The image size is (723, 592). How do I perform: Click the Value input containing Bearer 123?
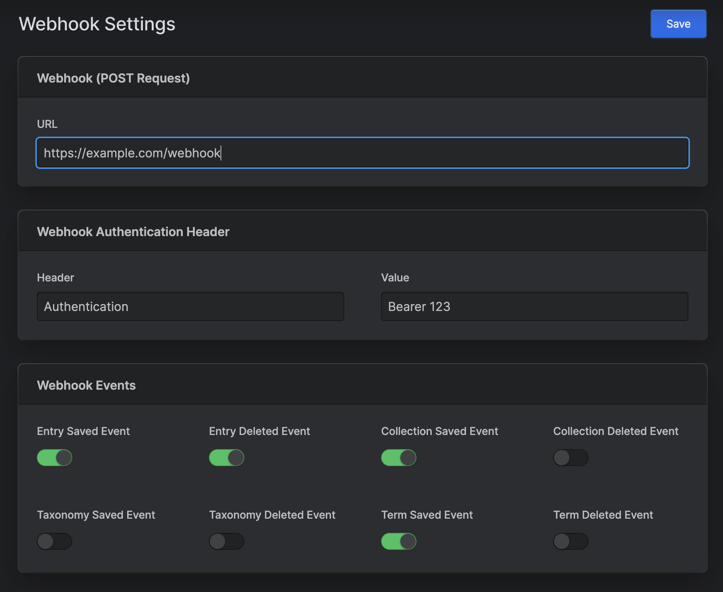[534, 306]
